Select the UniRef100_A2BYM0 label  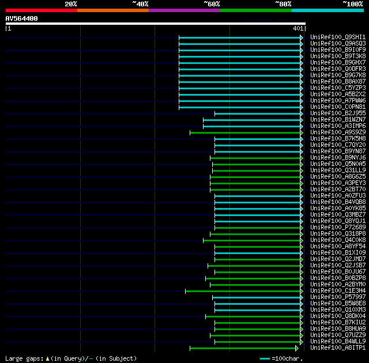pos(338,285)
